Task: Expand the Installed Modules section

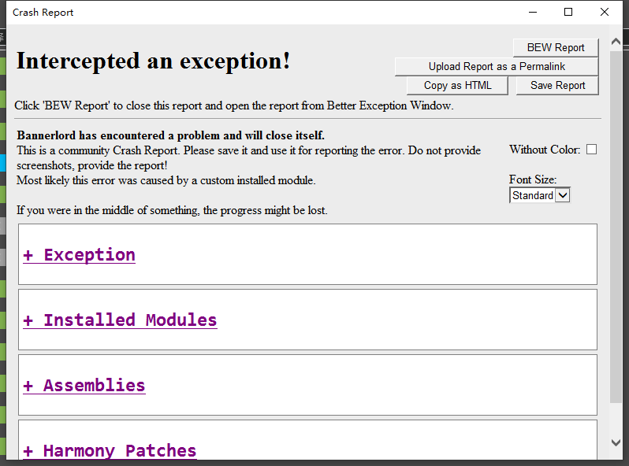Action: pyautogui.click(x=120, y=320)
